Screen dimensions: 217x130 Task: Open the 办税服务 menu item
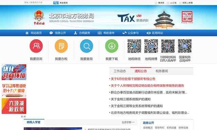(84, 33)
